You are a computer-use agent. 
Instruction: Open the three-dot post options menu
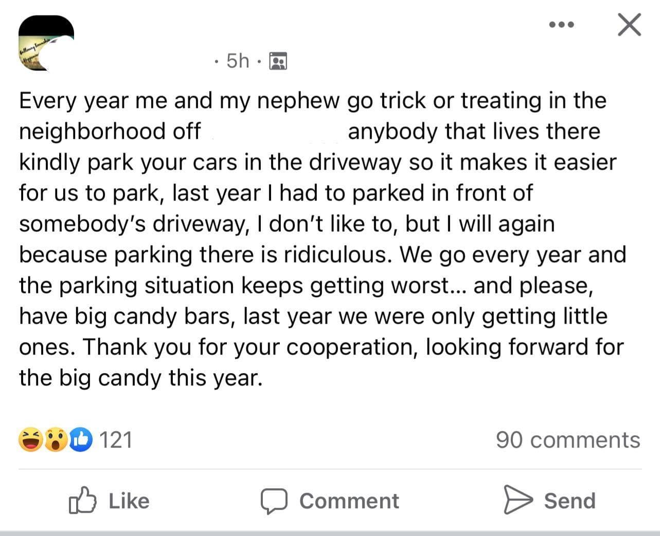[561, 25]
